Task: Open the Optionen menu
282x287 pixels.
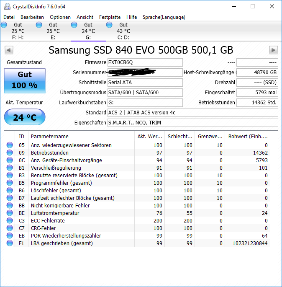Action: (x=60, y=17)
